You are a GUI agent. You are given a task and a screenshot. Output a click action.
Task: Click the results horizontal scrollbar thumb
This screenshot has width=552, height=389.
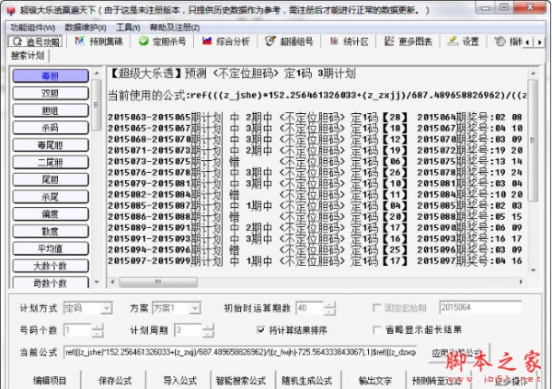pyautogui.click(x=158, y=282)
